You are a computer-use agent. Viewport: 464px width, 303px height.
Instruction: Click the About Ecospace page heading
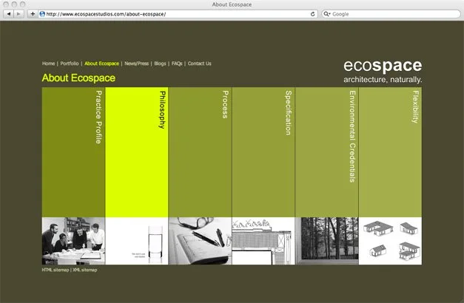(78, 78)
